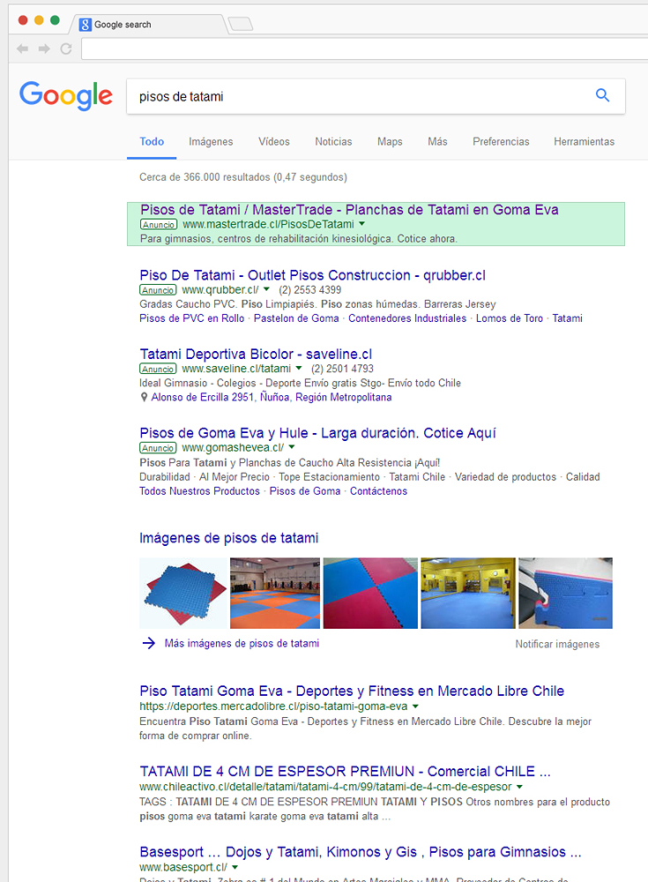This screenshot has width=648, height=882.
Task: Click the Tatami sitelink under the qrubber.cl ad
Action: (x=568, y=318)
